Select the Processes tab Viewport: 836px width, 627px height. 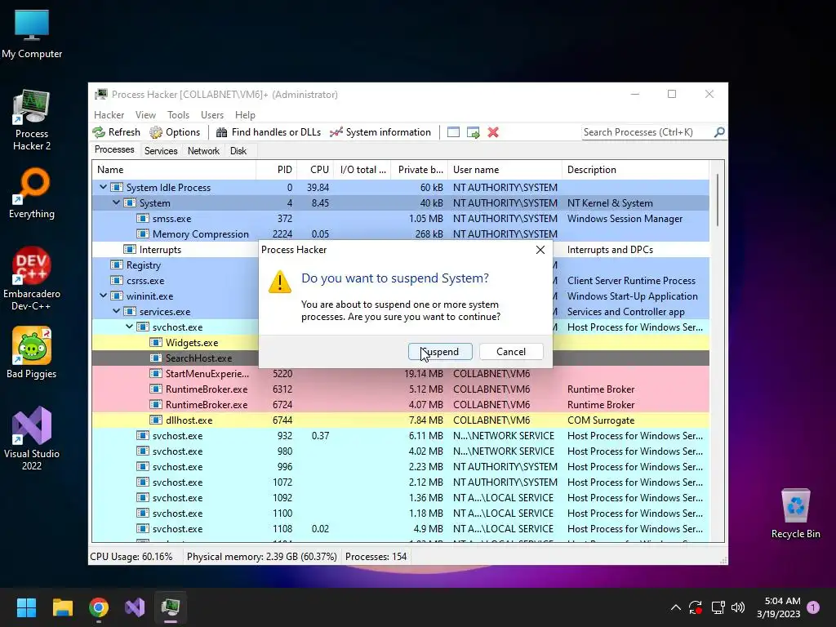[114, 150]
